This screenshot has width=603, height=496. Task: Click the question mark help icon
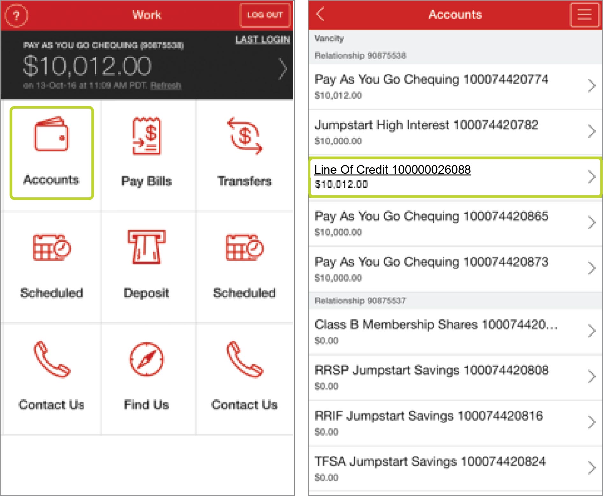coord(16,15)
